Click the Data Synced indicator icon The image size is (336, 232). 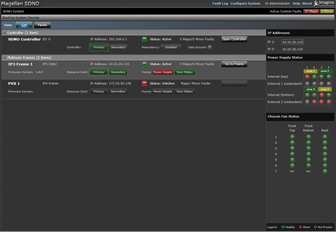coord(209,47)
